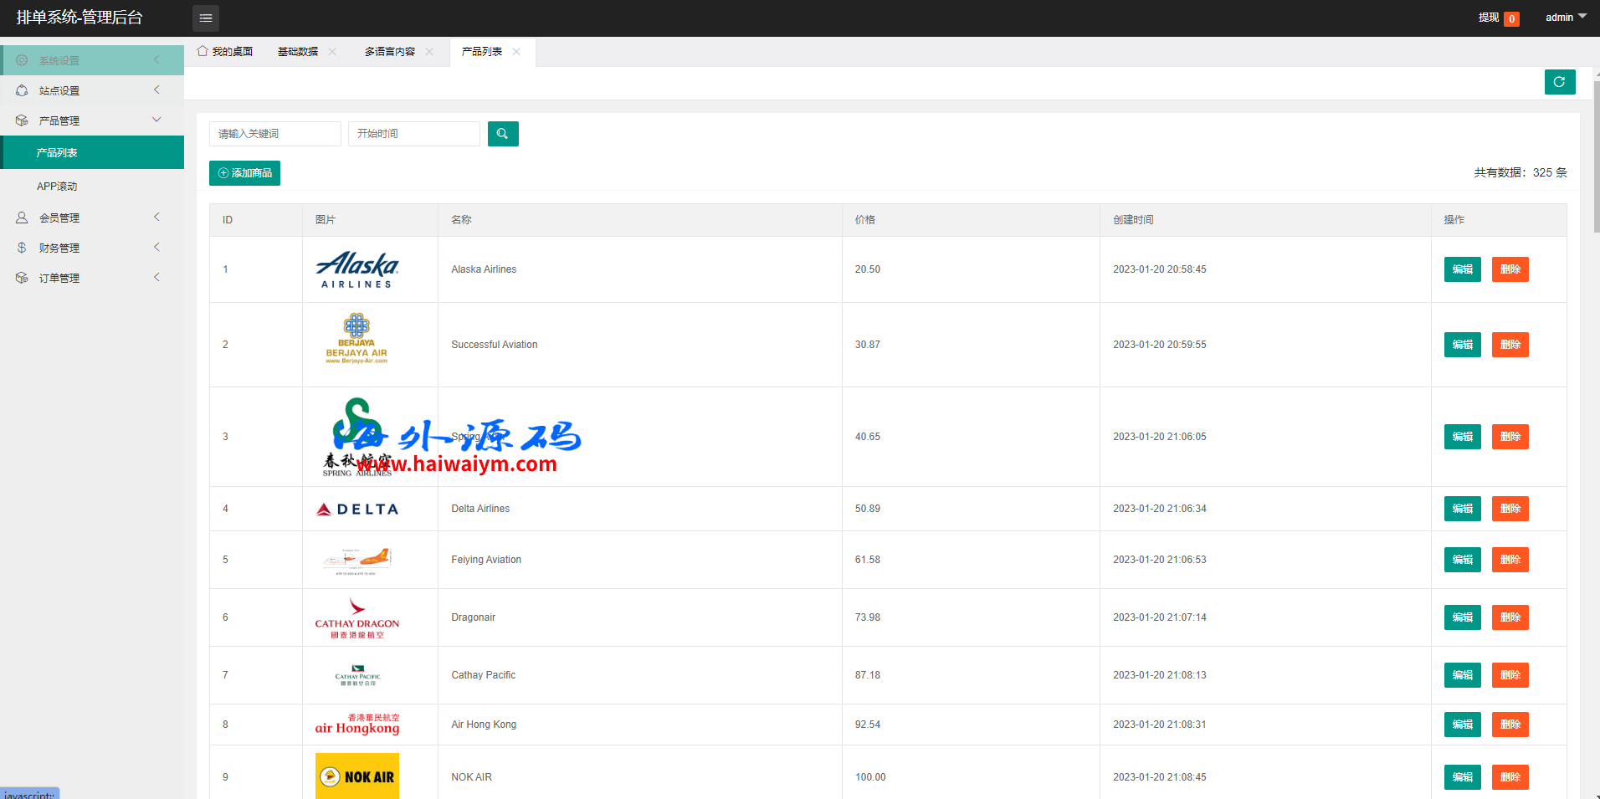Image resolution: width=1600 pixels, height=799 pixels.
Task: Click the home icon on 我的桌面 tab
Action: click(x=203, y=51)
